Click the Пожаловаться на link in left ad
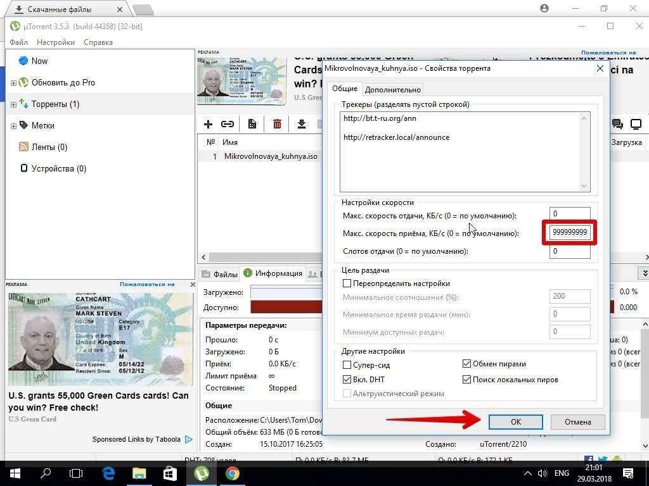Viewport: 649px width, 486px height. (x=147, y=284)
